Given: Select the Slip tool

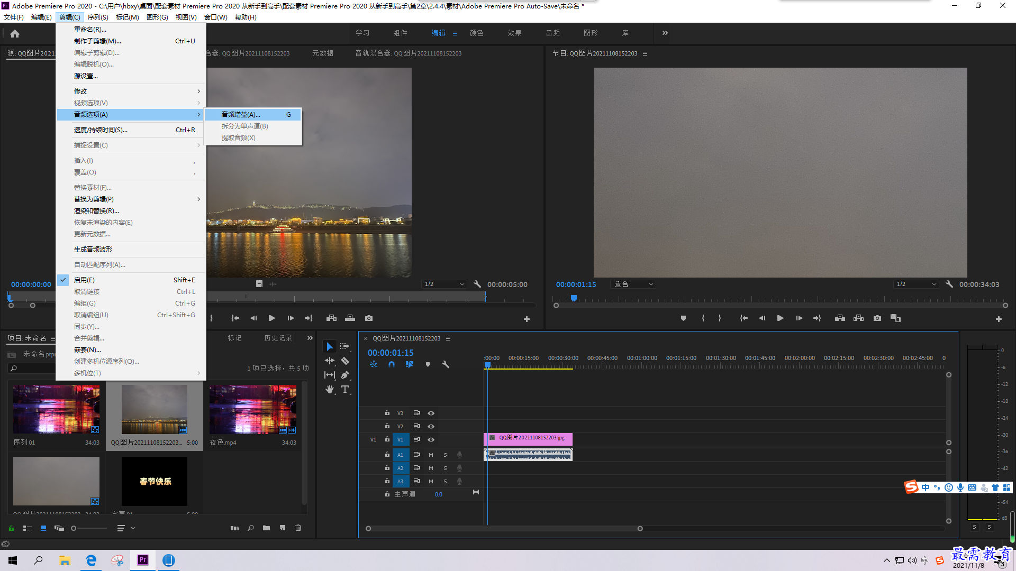Looking at the screenshot, I should coord(330,375).
